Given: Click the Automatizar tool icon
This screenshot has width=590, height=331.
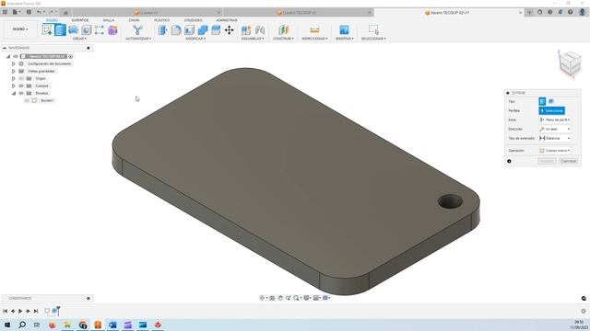Looking at the screenshot, I should pyautogui.click(x=137, y=30).
